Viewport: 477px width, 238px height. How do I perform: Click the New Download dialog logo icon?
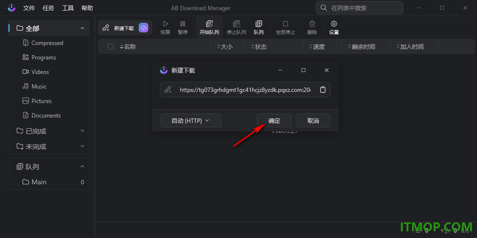pyautogui.click(x=164, y=70)
